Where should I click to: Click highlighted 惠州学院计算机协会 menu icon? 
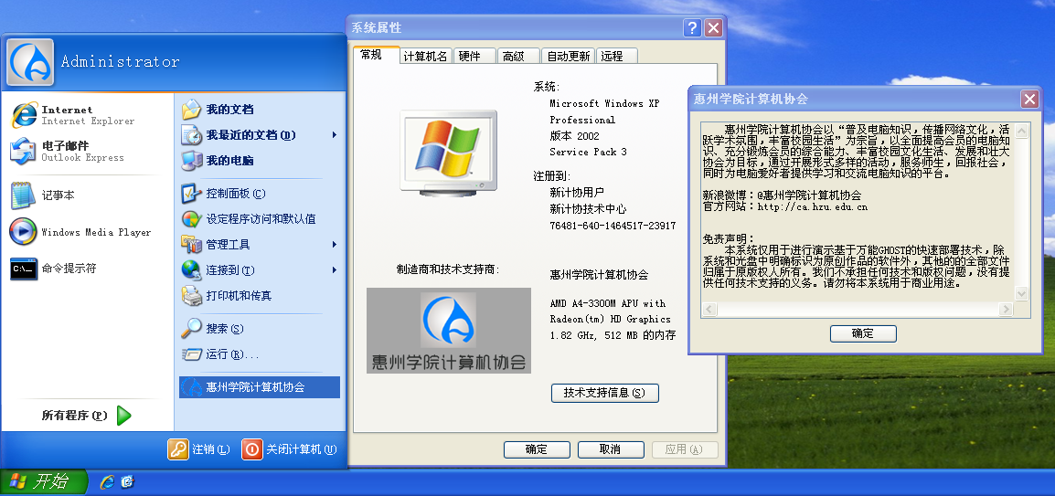[192, 387]
